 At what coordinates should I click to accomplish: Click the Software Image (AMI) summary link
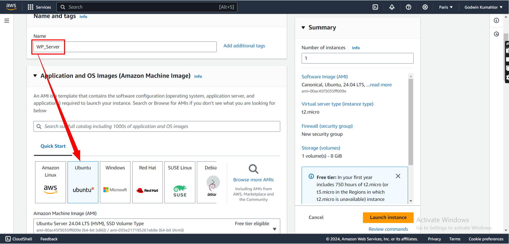[325, 77]
